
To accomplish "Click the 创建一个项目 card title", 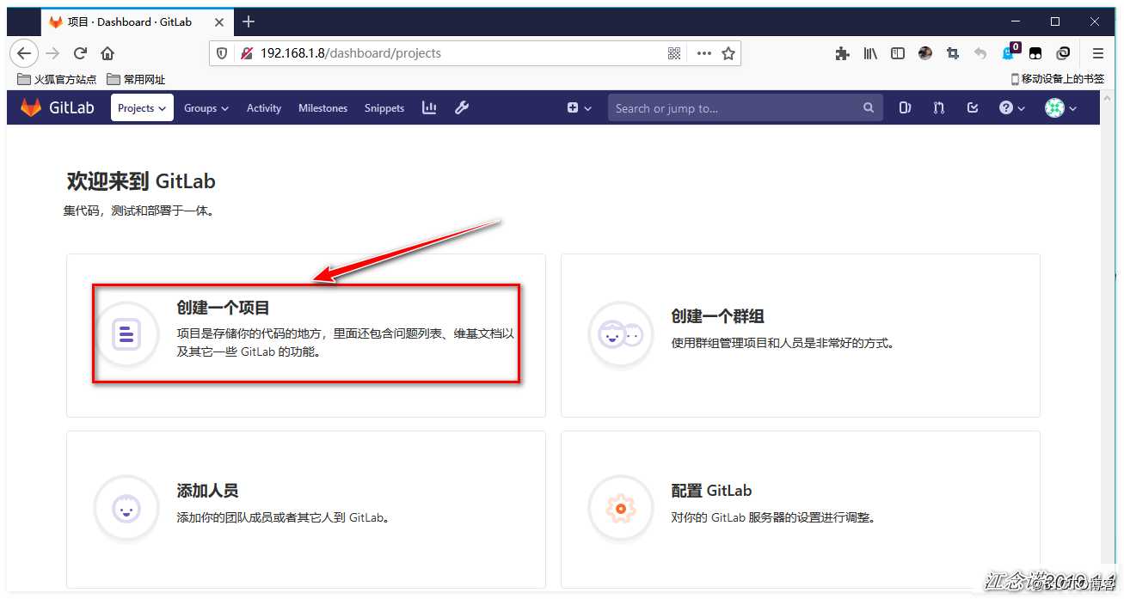I will pyautogui.click(x=224, y=308).
